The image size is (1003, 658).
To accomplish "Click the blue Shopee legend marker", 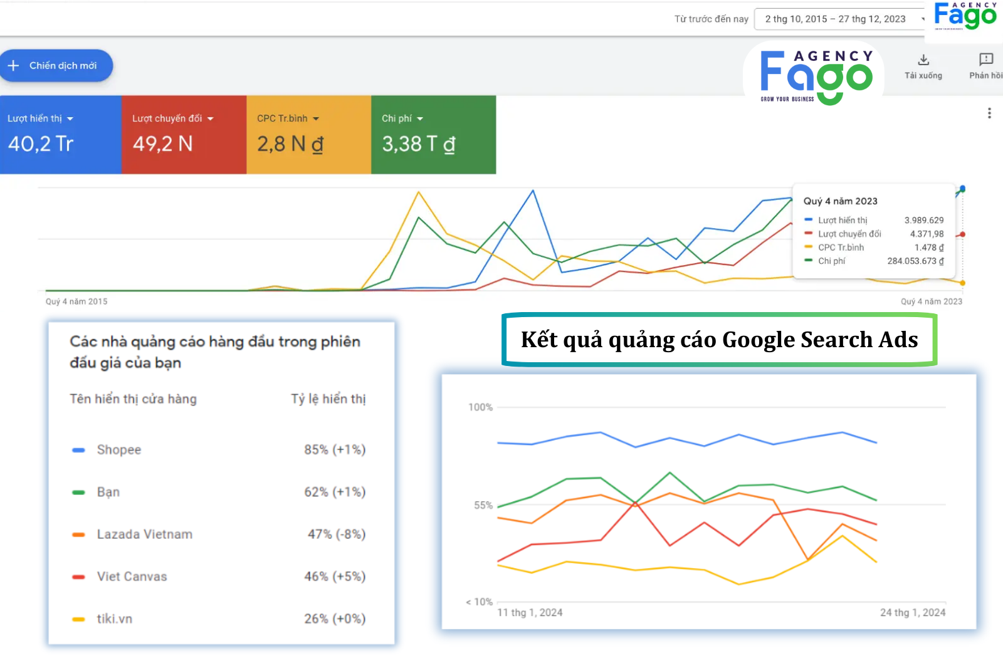I will (x=78, y=450).
